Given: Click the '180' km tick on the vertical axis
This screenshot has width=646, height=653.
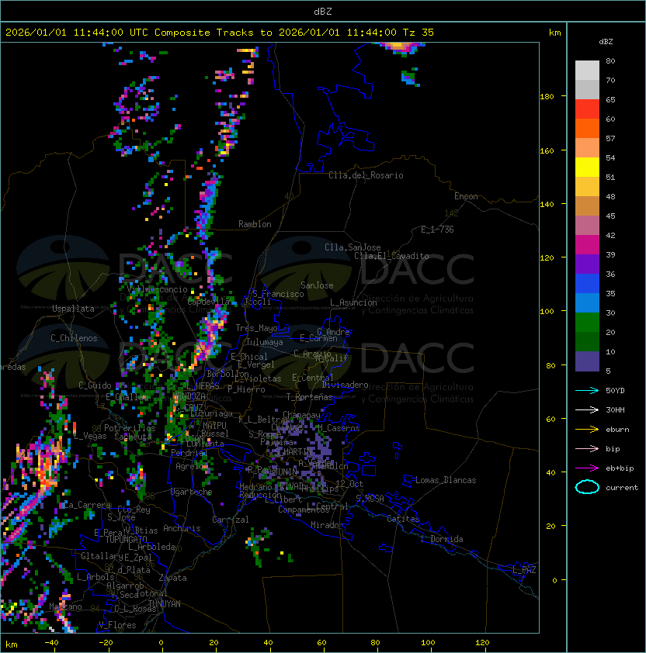Looking at the screenshot, I should [547, 97].
